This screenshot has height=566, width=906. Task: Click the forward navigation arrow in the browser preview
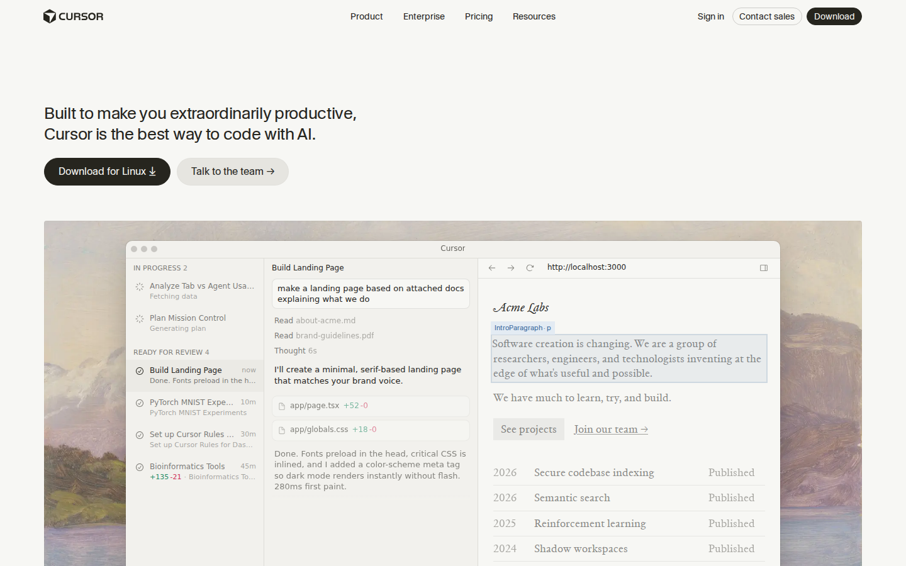coord(511,267)
